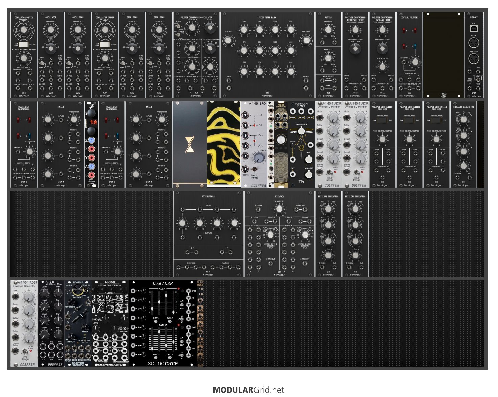
Task: Click the Sensitivity knob on the Interface module
Action: click(279, 209)
